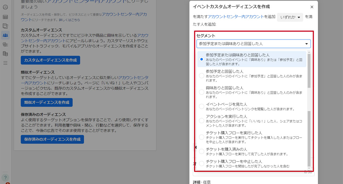Click the help question mark icon

pos(5,178)
